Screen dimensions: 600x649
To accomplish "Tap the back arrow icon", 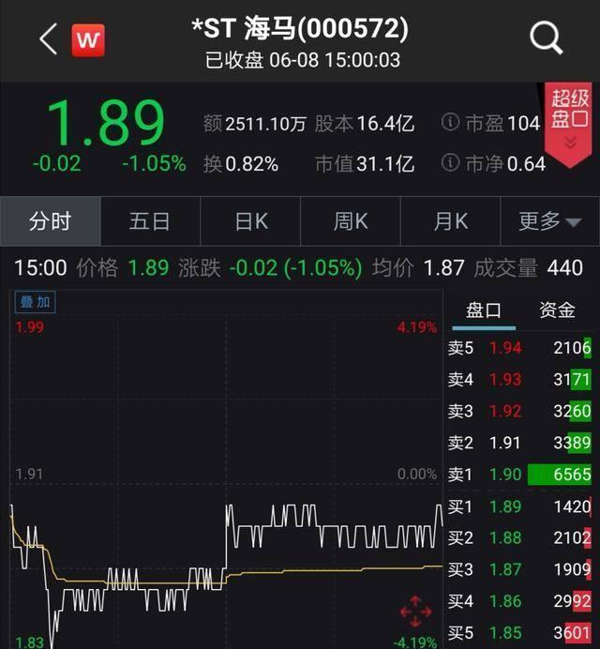I will 49,38.
